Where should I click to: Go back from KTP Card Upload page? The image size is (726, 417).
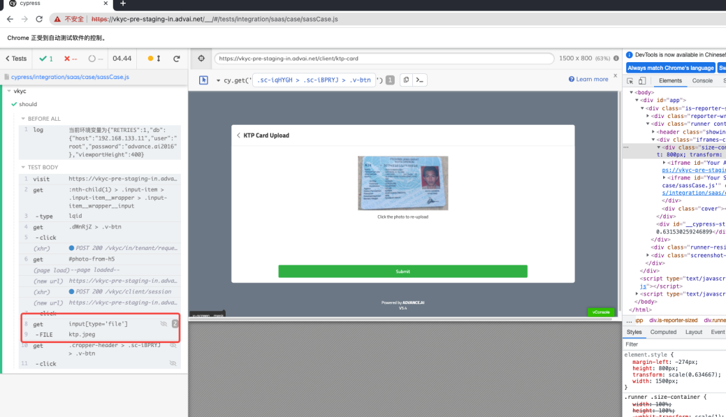[x=238, y=136]
